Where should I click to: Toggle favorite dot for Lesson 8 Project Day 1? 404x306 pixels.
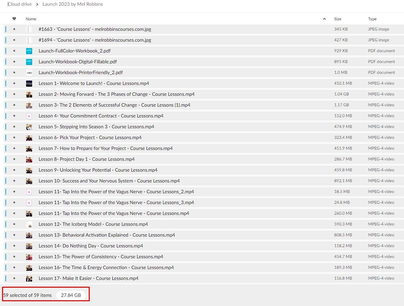pos(14,159)
